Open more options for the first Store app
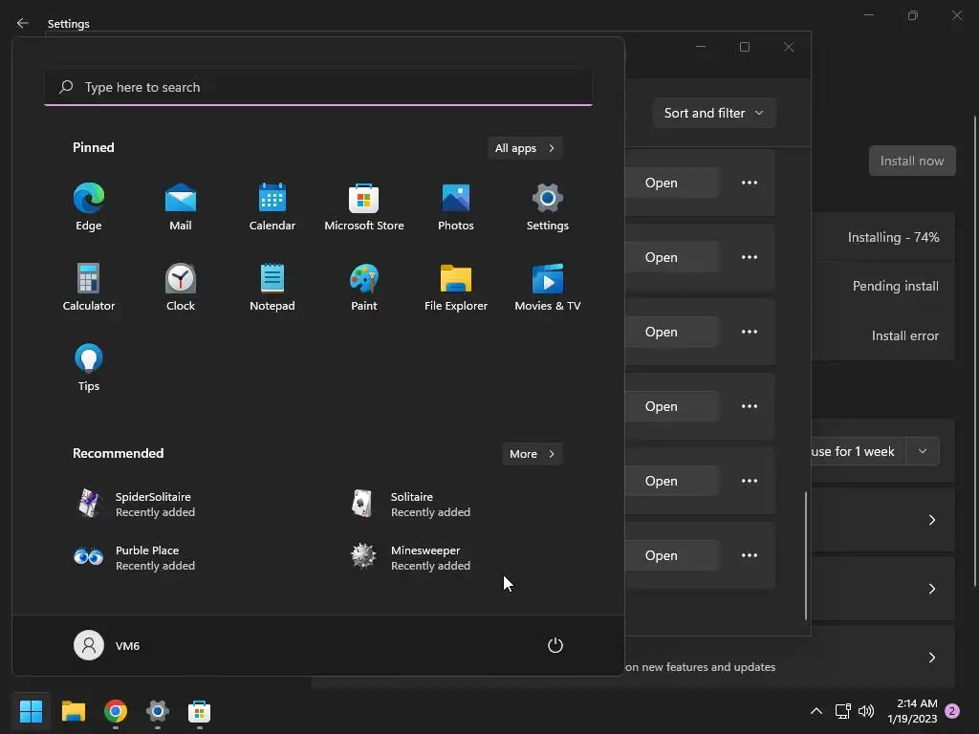The image size is (979, 734). pyautogui.click(x=750, y=183)
